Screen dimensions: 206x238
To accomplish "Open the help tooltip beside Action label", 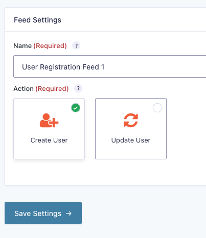I will coord(78,88).
